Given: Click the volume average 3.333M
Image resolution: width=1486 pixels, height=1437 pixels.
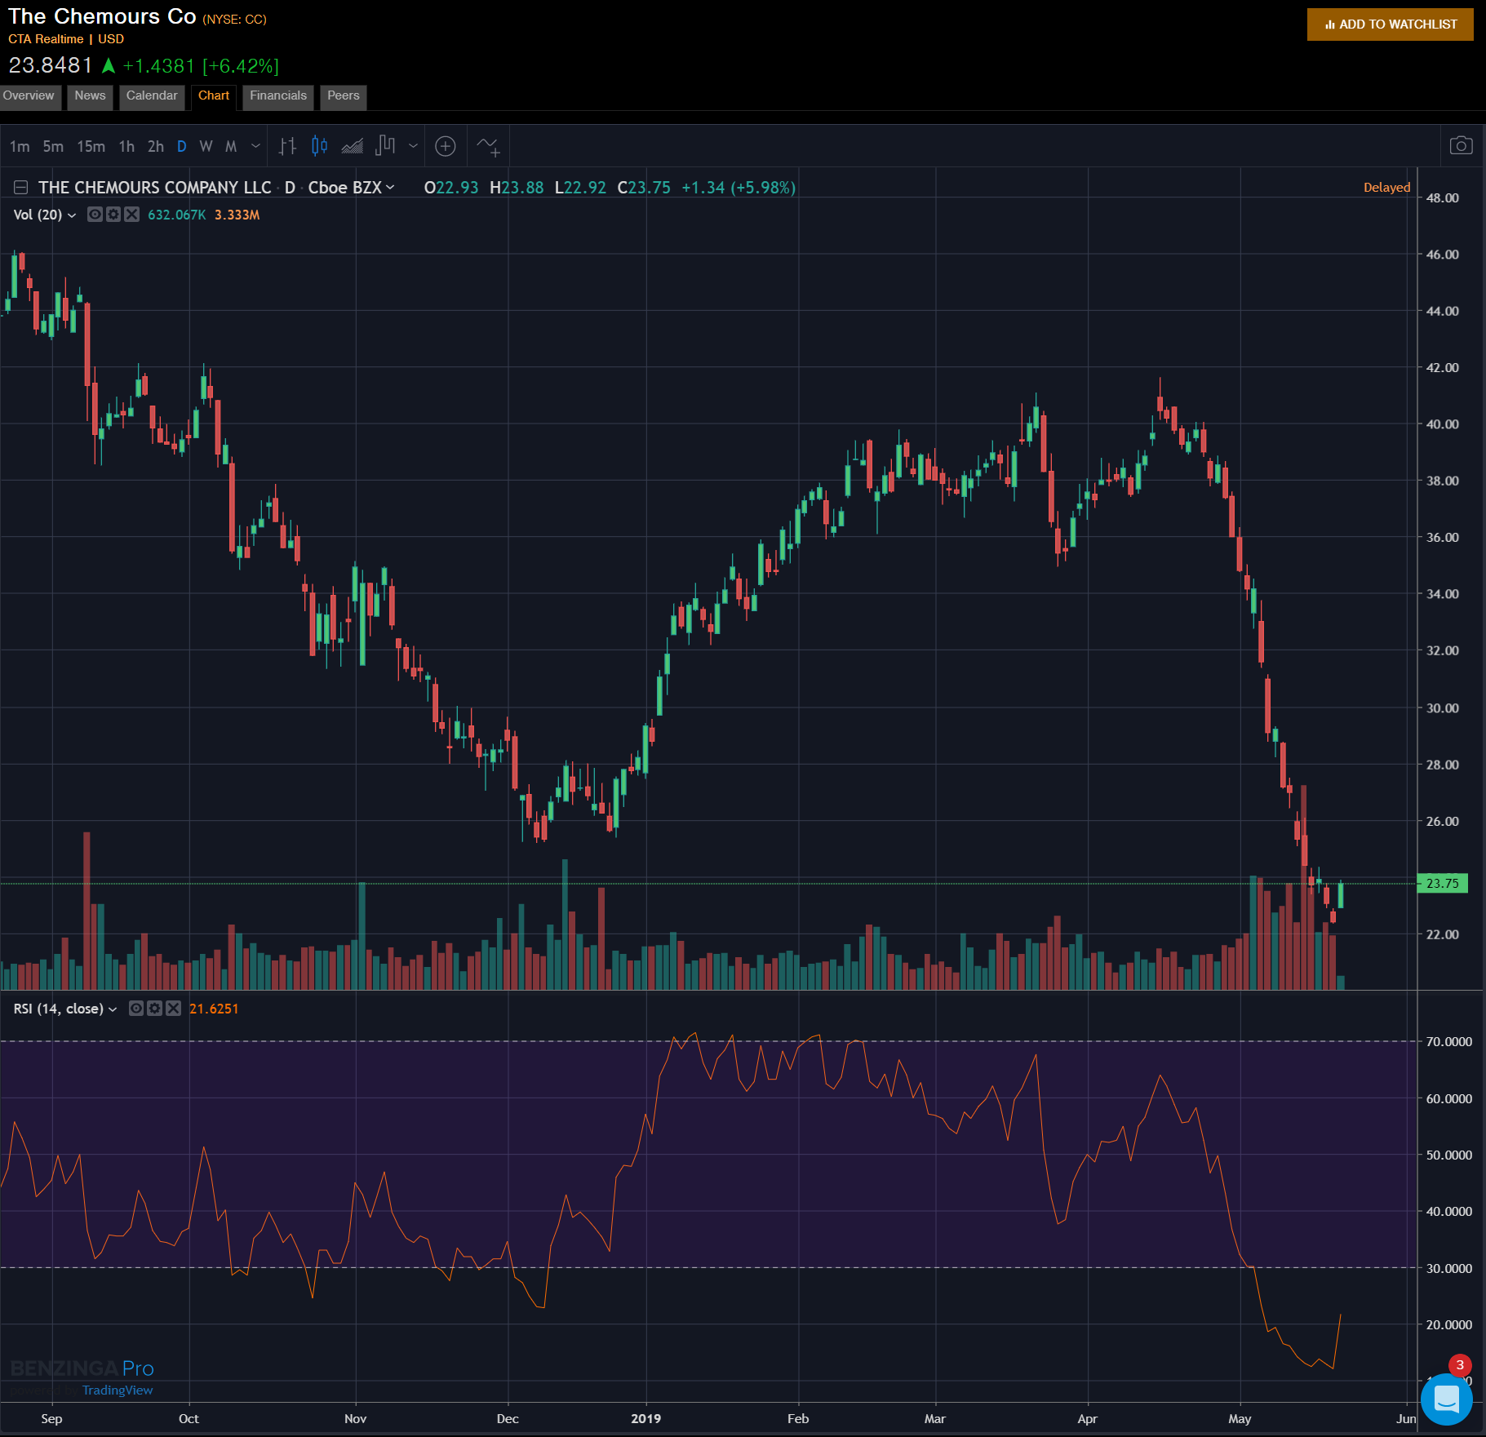Looking at the screenshot, I should (x=237, y=215).
